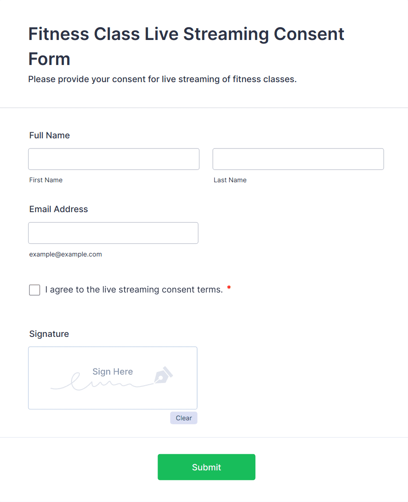
Task: Click the Last Name sublabel
Action: tap(230, 180)
